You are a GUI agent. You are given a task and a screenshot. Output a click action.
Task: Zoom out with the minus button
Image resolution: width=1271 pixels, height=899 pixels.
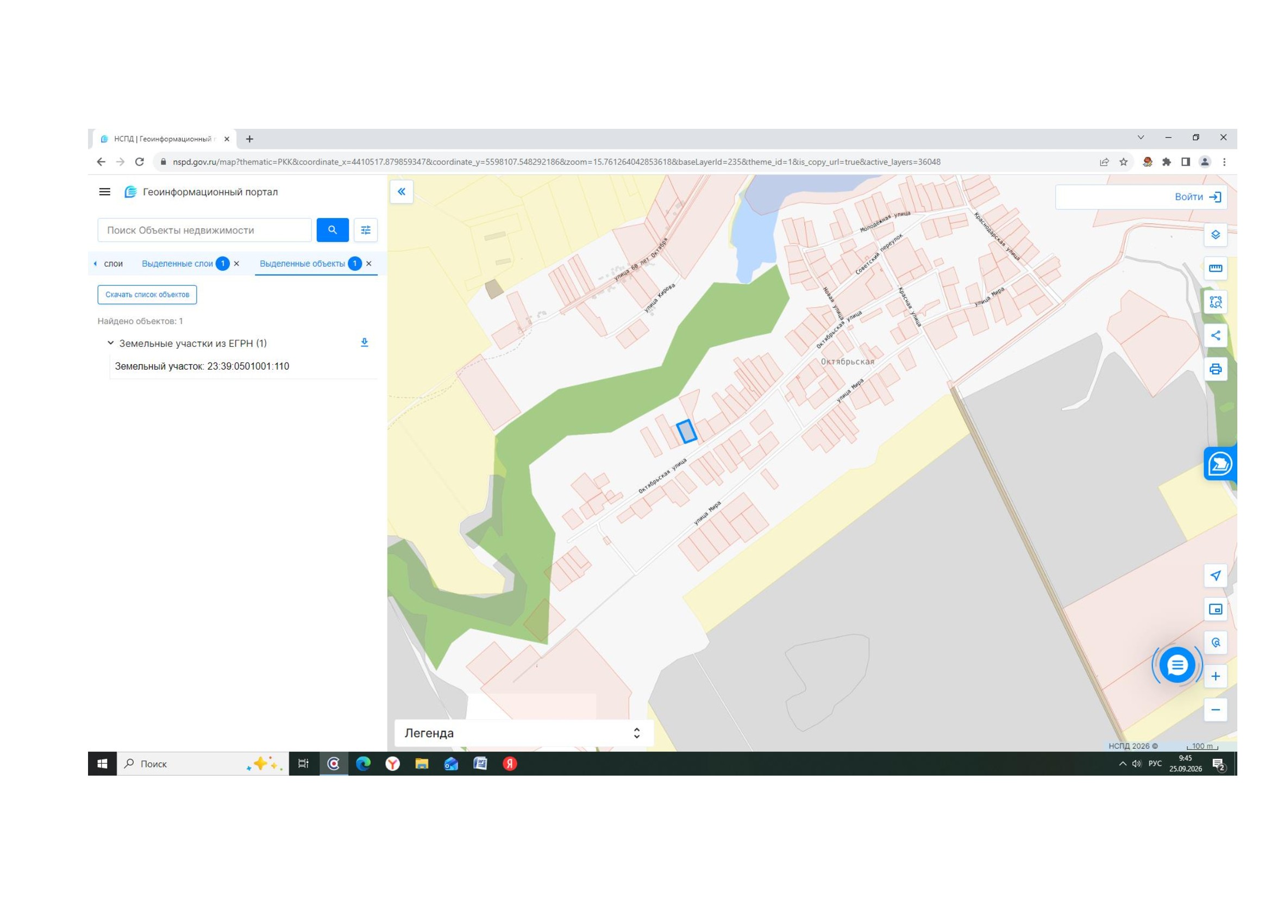tap(1215, 710)
